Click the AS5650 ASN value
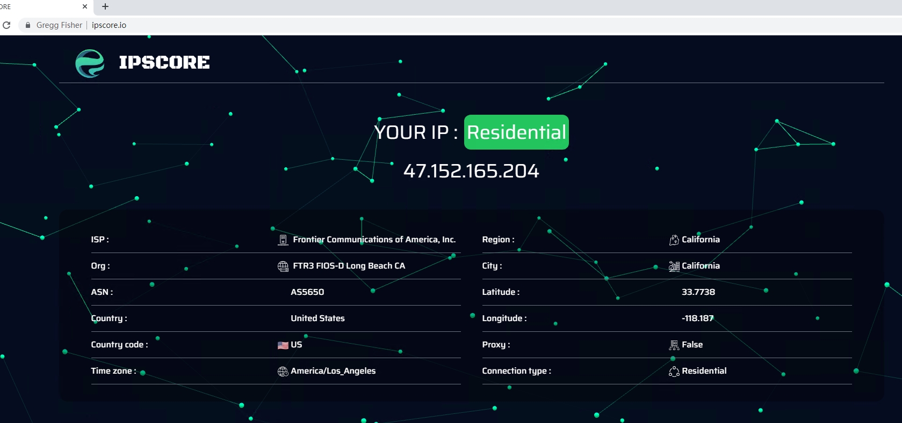 [307, 292]
